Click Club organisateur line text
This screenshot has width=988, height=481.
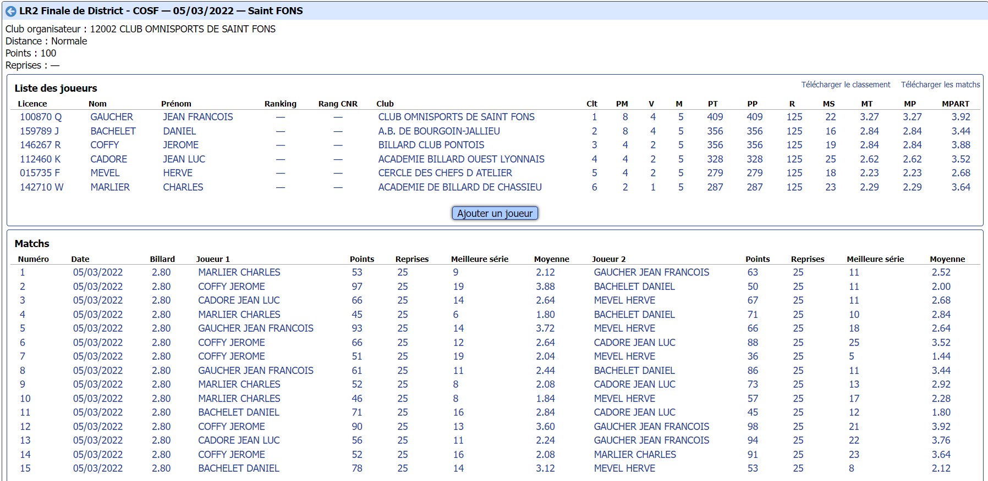click(x=140, y=29)
